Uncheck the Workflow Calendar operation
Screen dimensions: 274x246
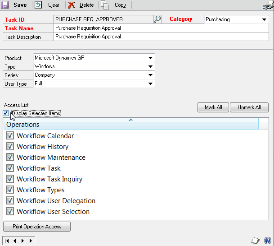(9, 136)
